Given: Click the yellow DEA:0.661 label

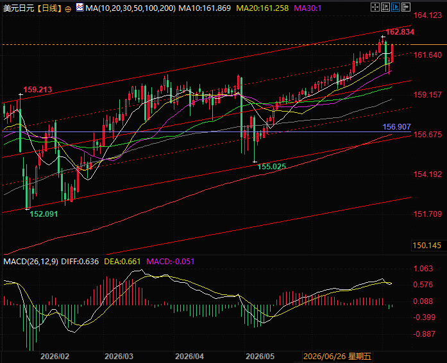Looking at the screenshot, I should pos(122,262).
